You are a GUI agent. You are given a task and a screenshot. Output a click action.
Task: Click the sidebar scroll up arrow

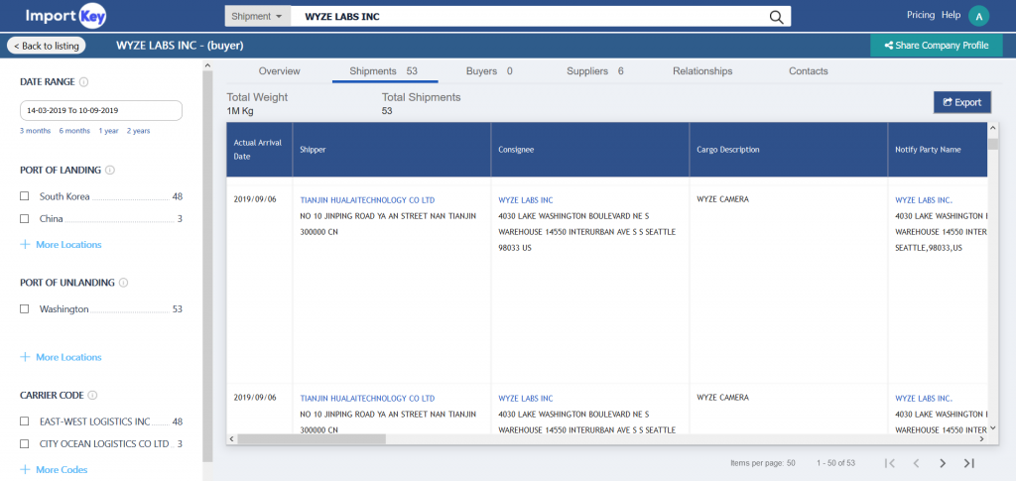208,65
